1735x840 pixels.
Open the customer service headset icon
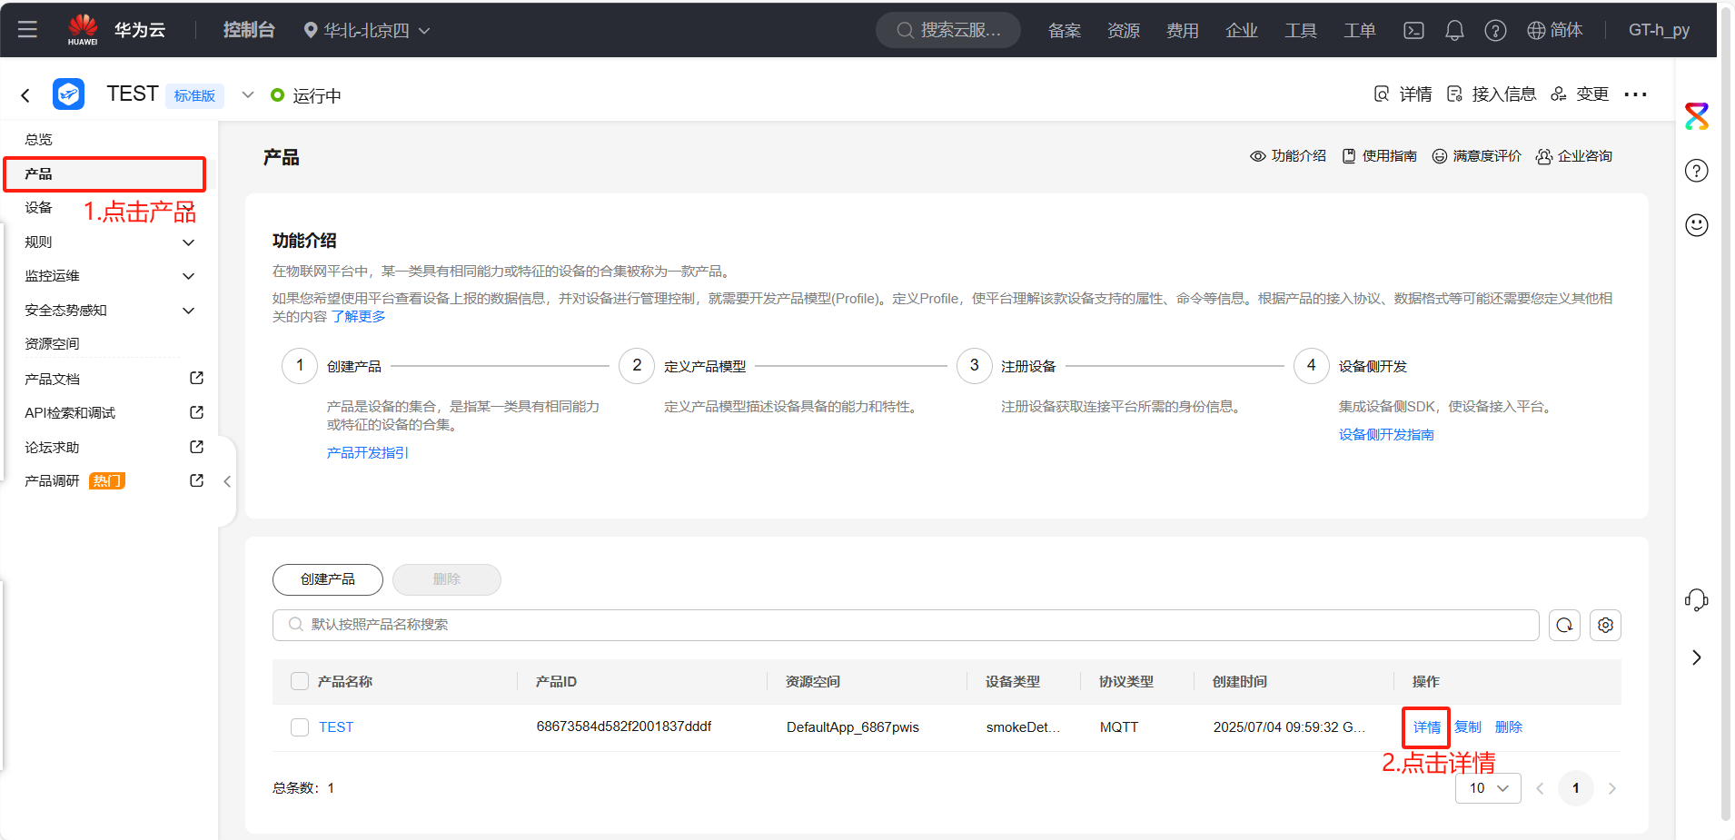(x=1696, y=599)
